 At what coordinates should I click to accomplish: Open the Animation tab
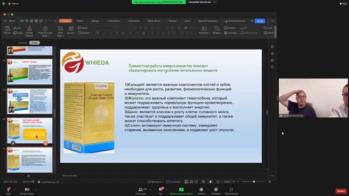click(x=134, y=21)
